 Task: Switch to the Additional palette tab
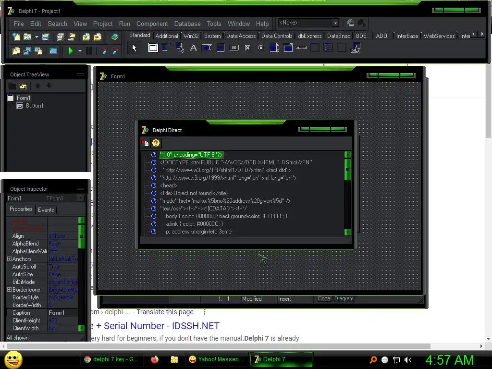[x=167, y=36]
